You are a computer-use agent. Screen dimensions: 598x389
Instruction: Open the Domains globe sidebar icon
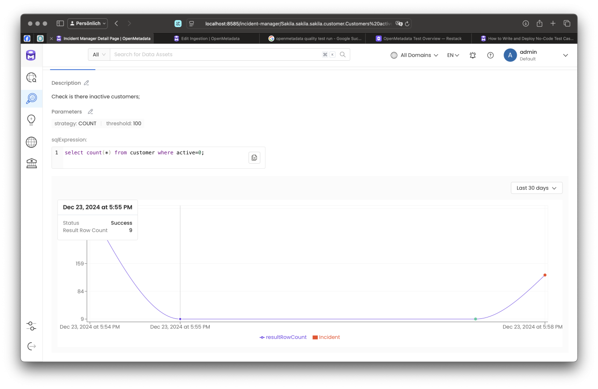(31, 142)
